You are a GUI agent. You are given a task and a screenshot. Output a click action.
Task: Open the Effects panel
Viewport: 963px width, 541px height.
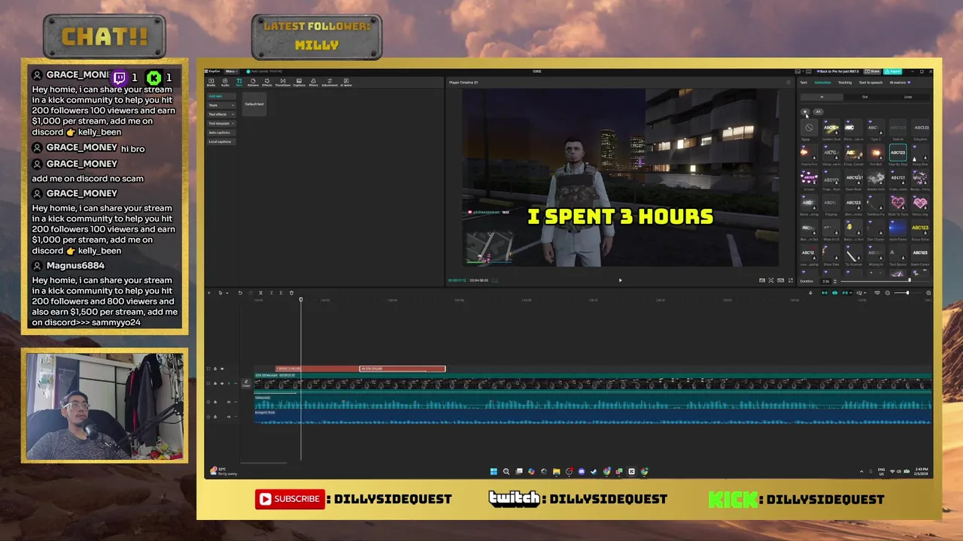point(267,83)
